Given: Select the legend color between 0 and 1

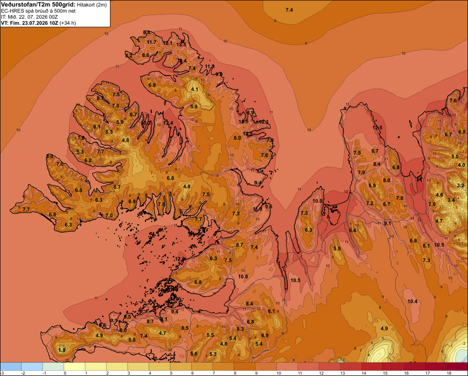Looking at the screenshot, I should [74, 367].
